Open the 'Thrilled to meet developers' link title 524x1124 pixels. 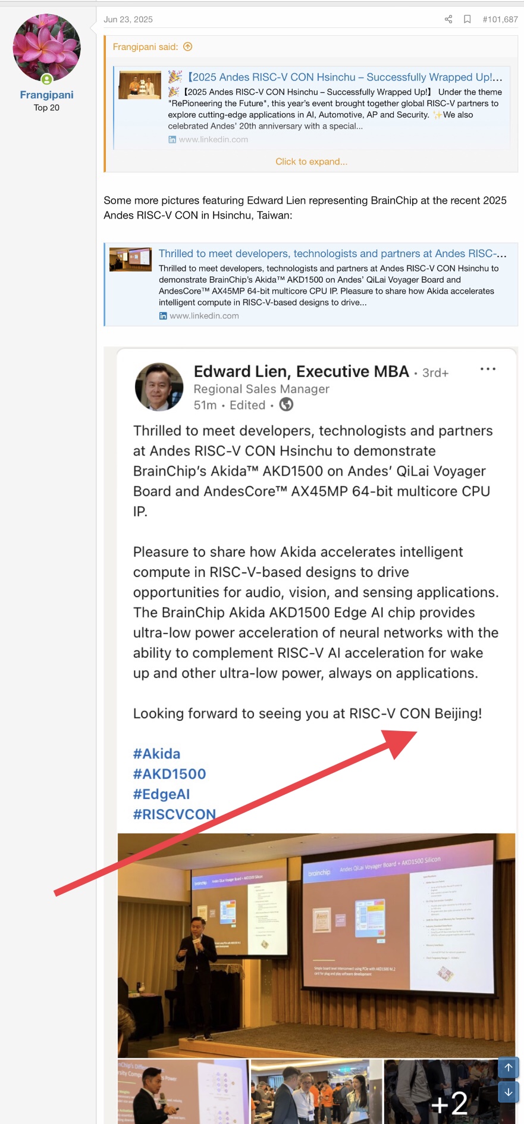[332, 254]
